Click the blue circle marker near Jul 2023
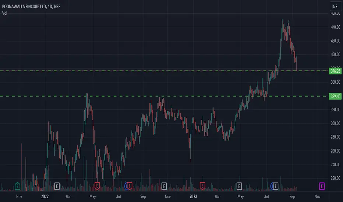This screenshot has height=202, width=343. click(272, 186)
